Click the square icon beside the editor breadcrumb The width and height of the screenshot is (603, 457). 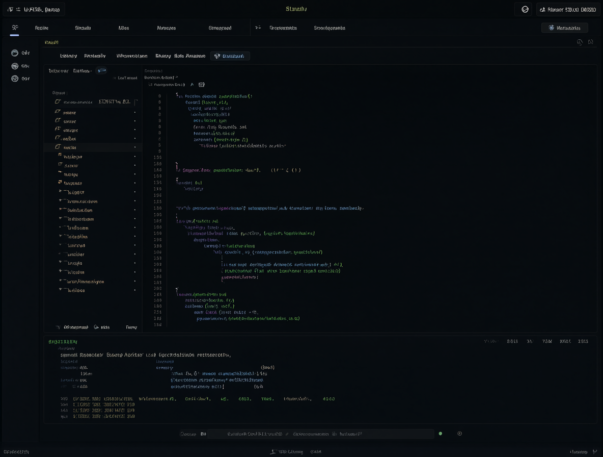click(x=202, y=85)
